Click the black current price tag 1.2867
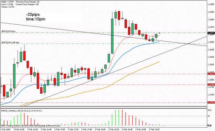 pyautogui.click(x=211, y=33)
